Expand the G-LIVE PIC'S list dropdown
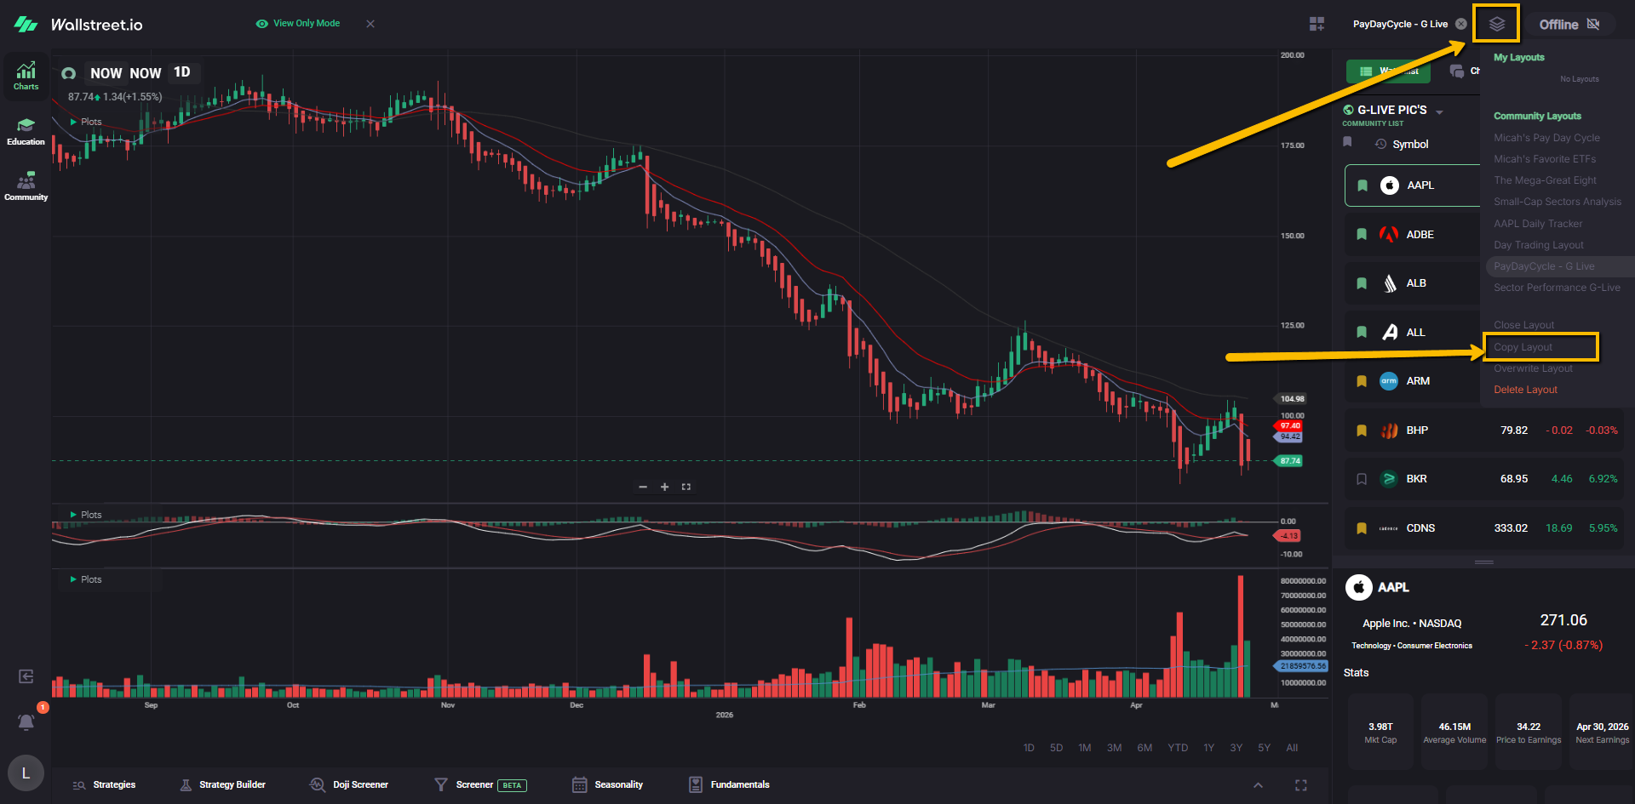The width and height of the screenshot is (1635, 804). (1439, 112)
